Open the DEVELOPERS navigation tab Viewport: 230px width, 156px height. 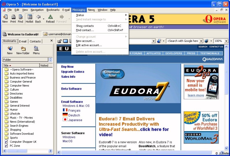(174, 53)
